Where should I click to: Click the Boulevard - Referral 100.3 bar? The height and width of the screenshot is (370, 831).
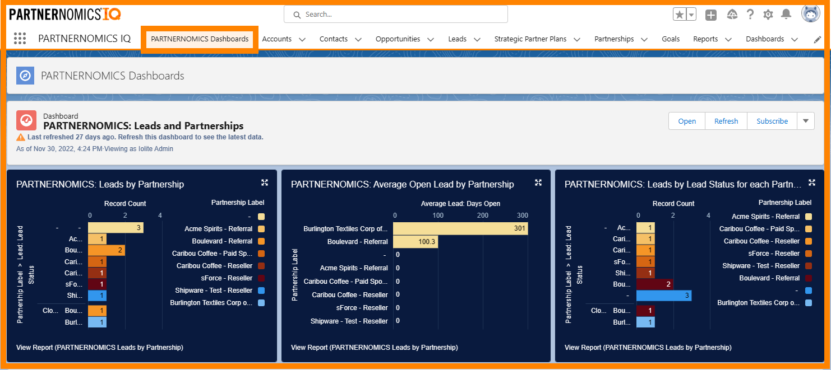(415, 242)
